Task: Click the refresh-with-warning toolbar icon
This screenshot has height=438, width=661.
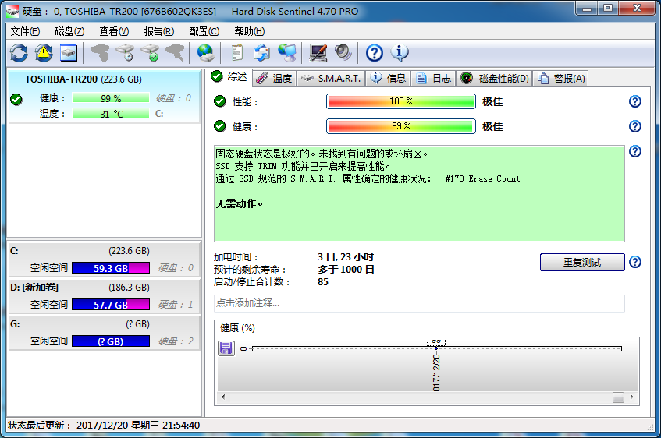Action: click(x=44, y=53)
